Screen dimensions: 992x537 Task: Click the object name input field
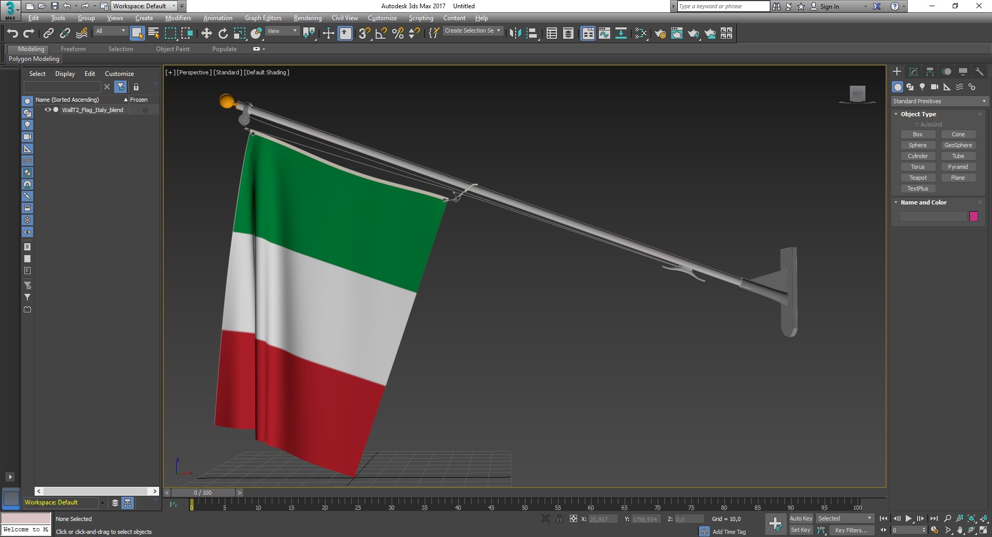coord(933,216)
